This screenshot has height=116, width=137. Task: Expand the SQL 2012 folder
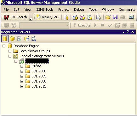click(22, 86)
